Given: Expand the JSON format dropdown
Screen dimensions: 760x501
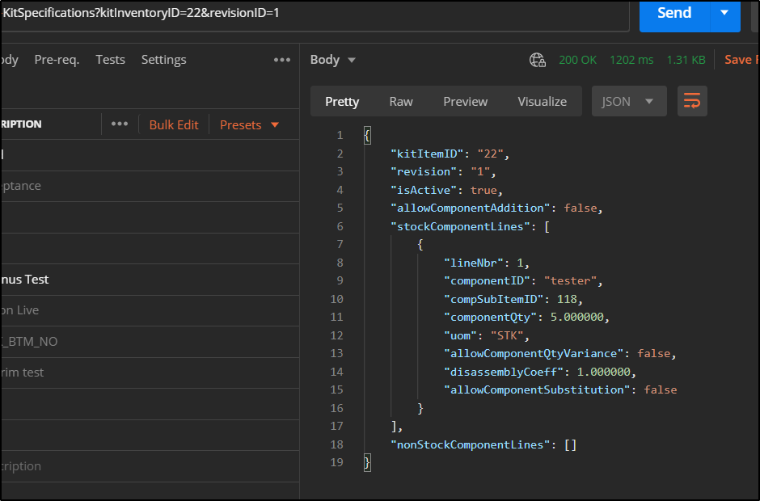Looking at the screenshot, I should [x=628, y=101].
